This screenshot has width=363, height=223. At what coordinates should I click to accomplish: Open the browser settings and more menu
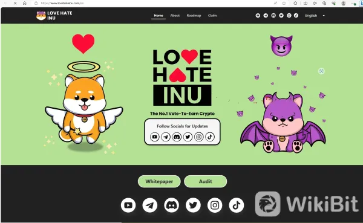click(353, 3)
